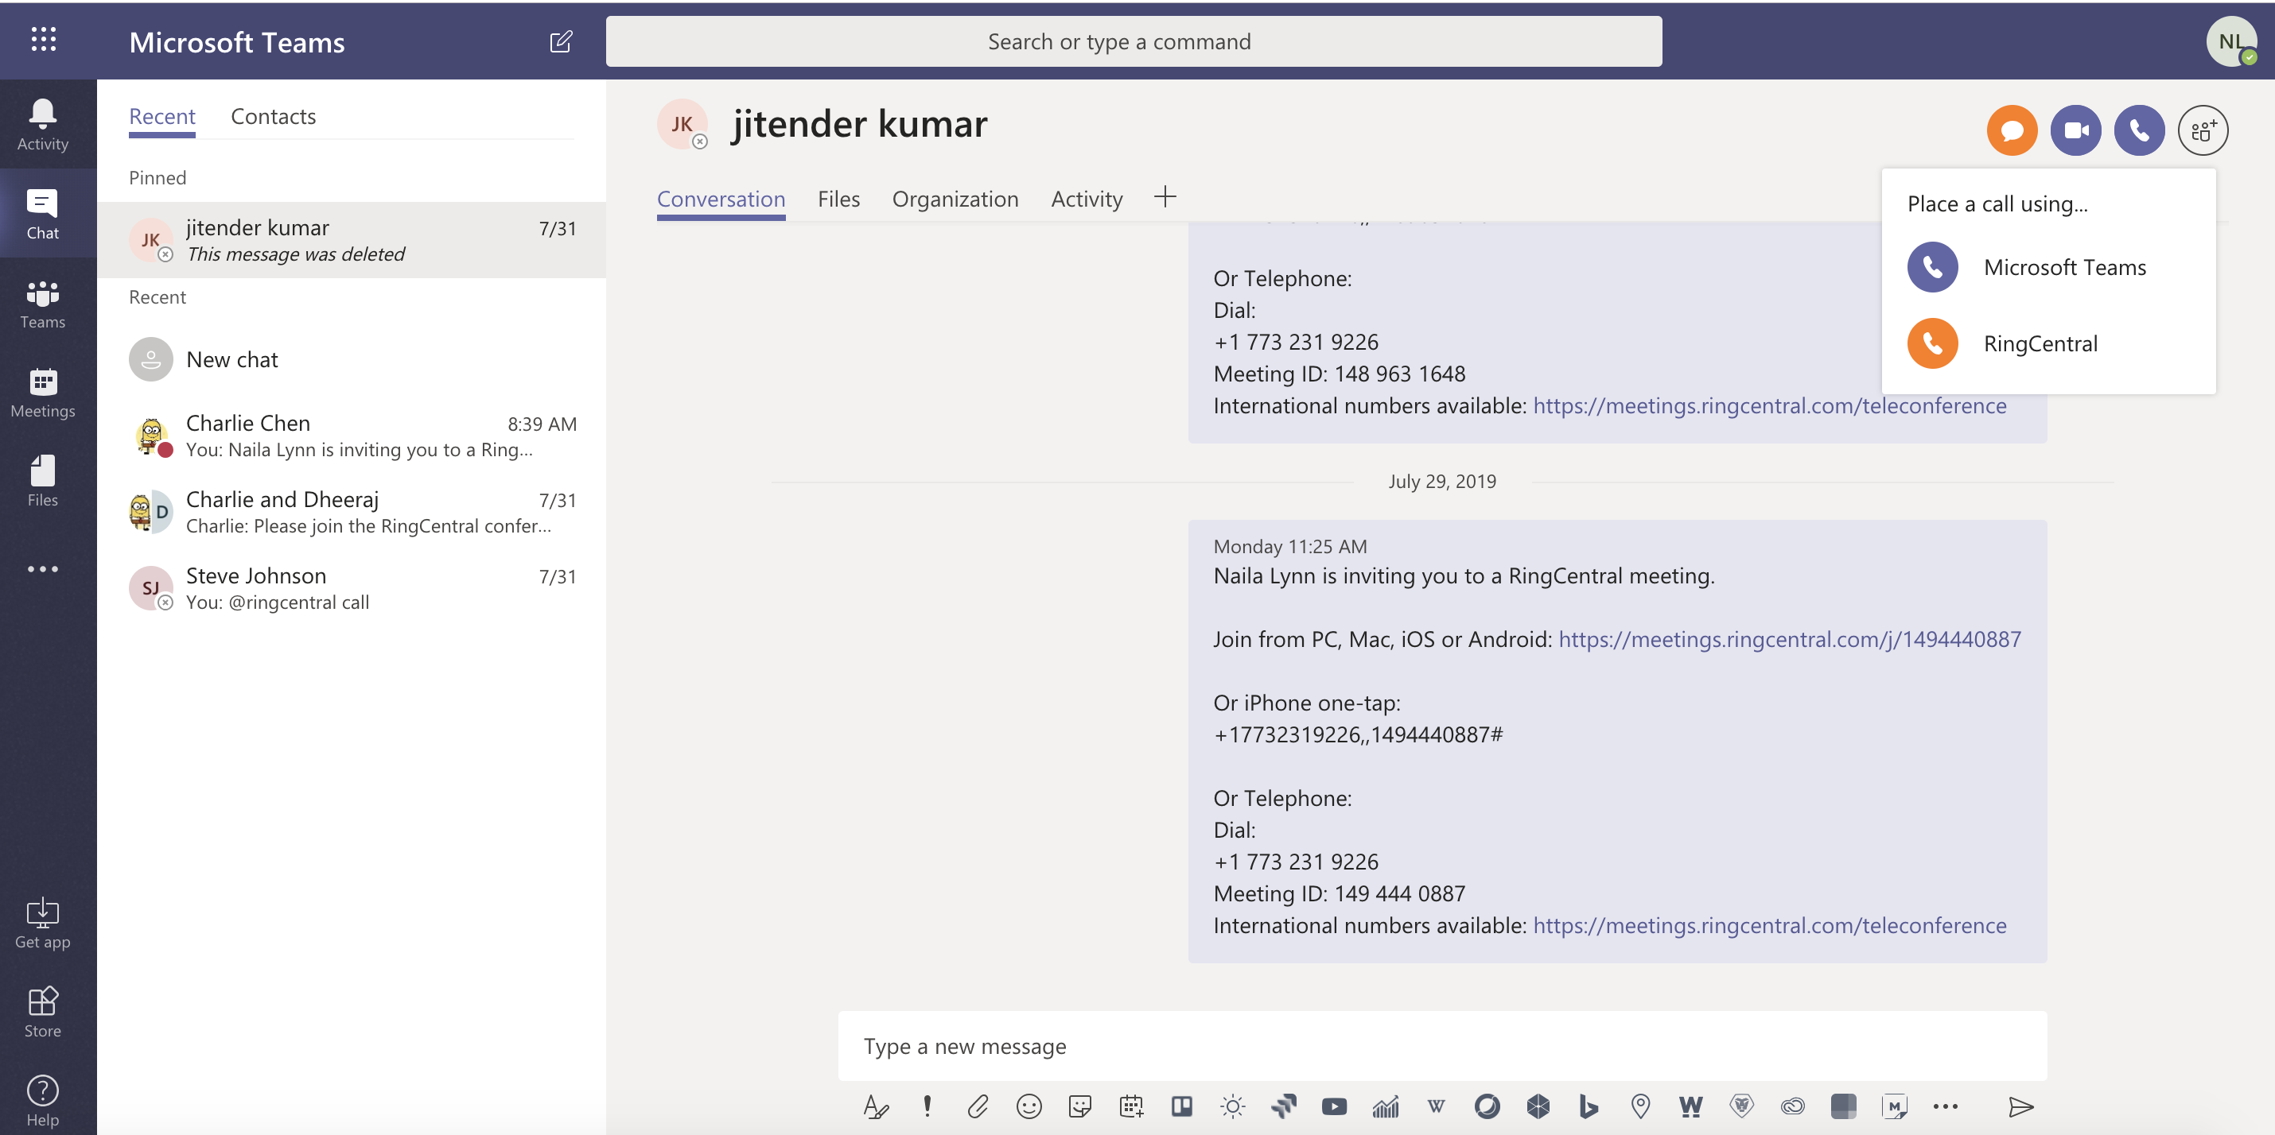Open the Wikipedia search extension icon
2275x1135 pixels.
pos(1436,1106)
